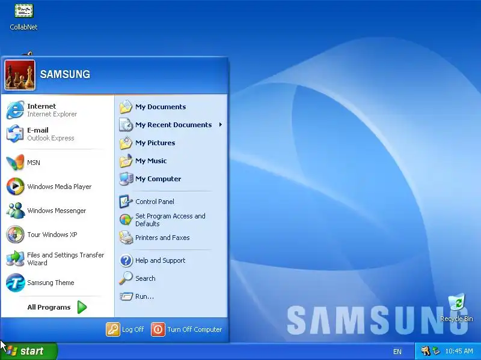Open Printers and Faxes icon
The image size is (481, 360).
point(126,238)
